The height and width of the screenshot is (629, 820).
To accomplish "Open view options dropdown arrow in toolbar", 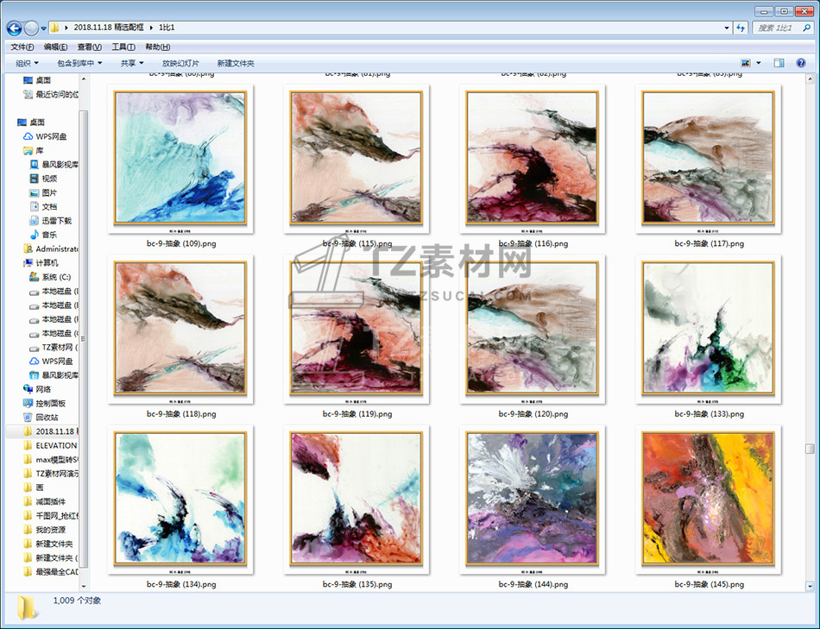I will coord(759,63).
